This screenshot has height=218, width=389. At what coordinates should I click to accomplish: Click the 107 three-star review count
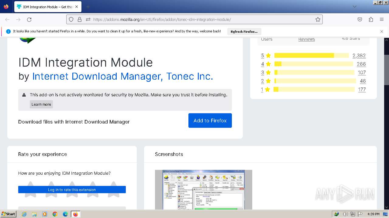point(362,72)
